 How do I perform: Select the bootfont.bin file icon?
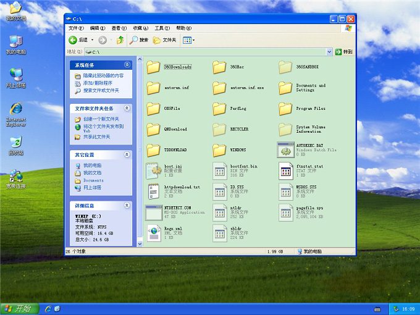(220, 170)
